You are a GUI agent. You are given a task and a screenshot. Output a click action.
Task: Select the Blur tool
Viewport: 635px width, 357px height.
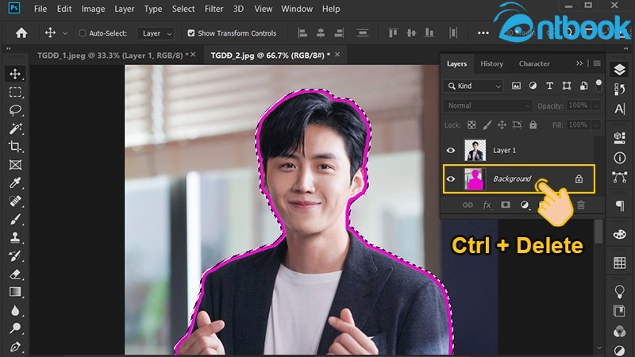point(15,310)
